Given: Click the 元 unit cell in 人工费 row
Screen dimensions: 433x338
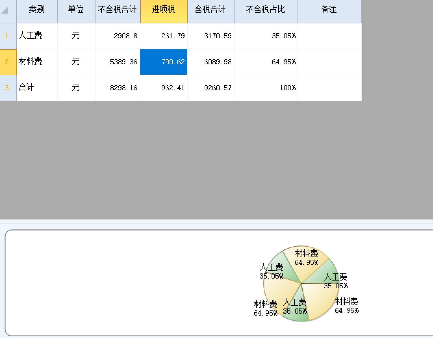Looking at the screenshot, I should 76,36.
